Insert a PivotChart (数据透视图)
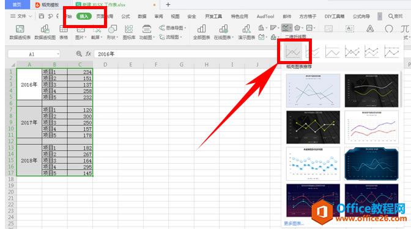 tap(45, 32)
